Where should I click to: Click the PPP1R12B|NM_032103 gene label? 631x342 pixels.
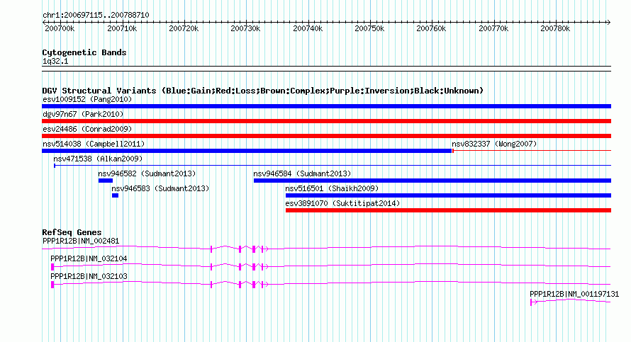[89, 276]
